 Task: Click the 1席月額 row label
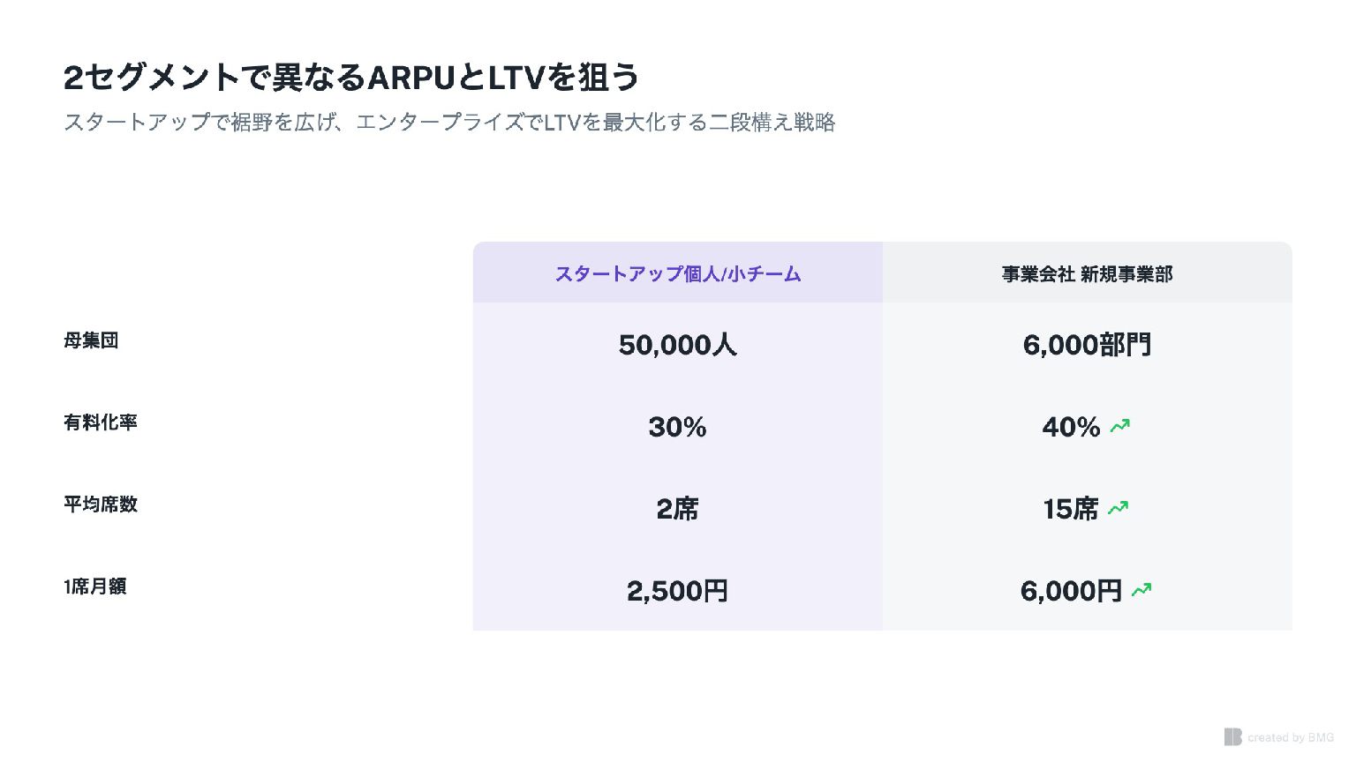(x=95, y=586)
